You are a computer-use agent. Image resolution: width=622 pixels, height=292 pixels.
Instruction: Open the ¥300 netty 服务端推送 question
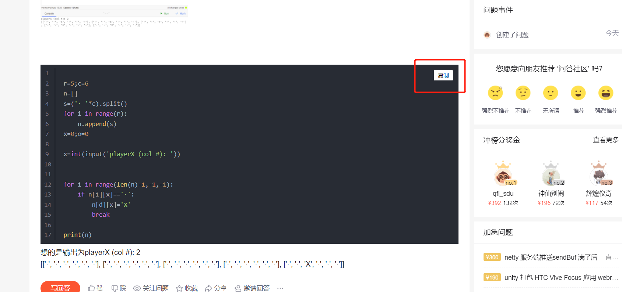(551, 257)
